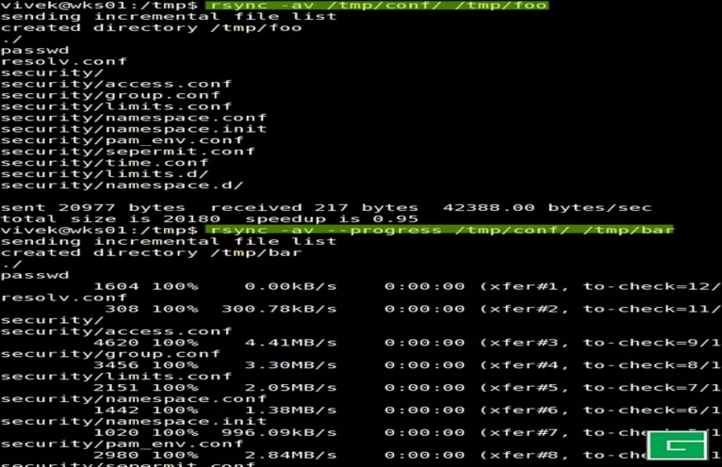Select the security/namespace.d/ directory line
This screenshot has width=722, height=467.
point(122,185)
